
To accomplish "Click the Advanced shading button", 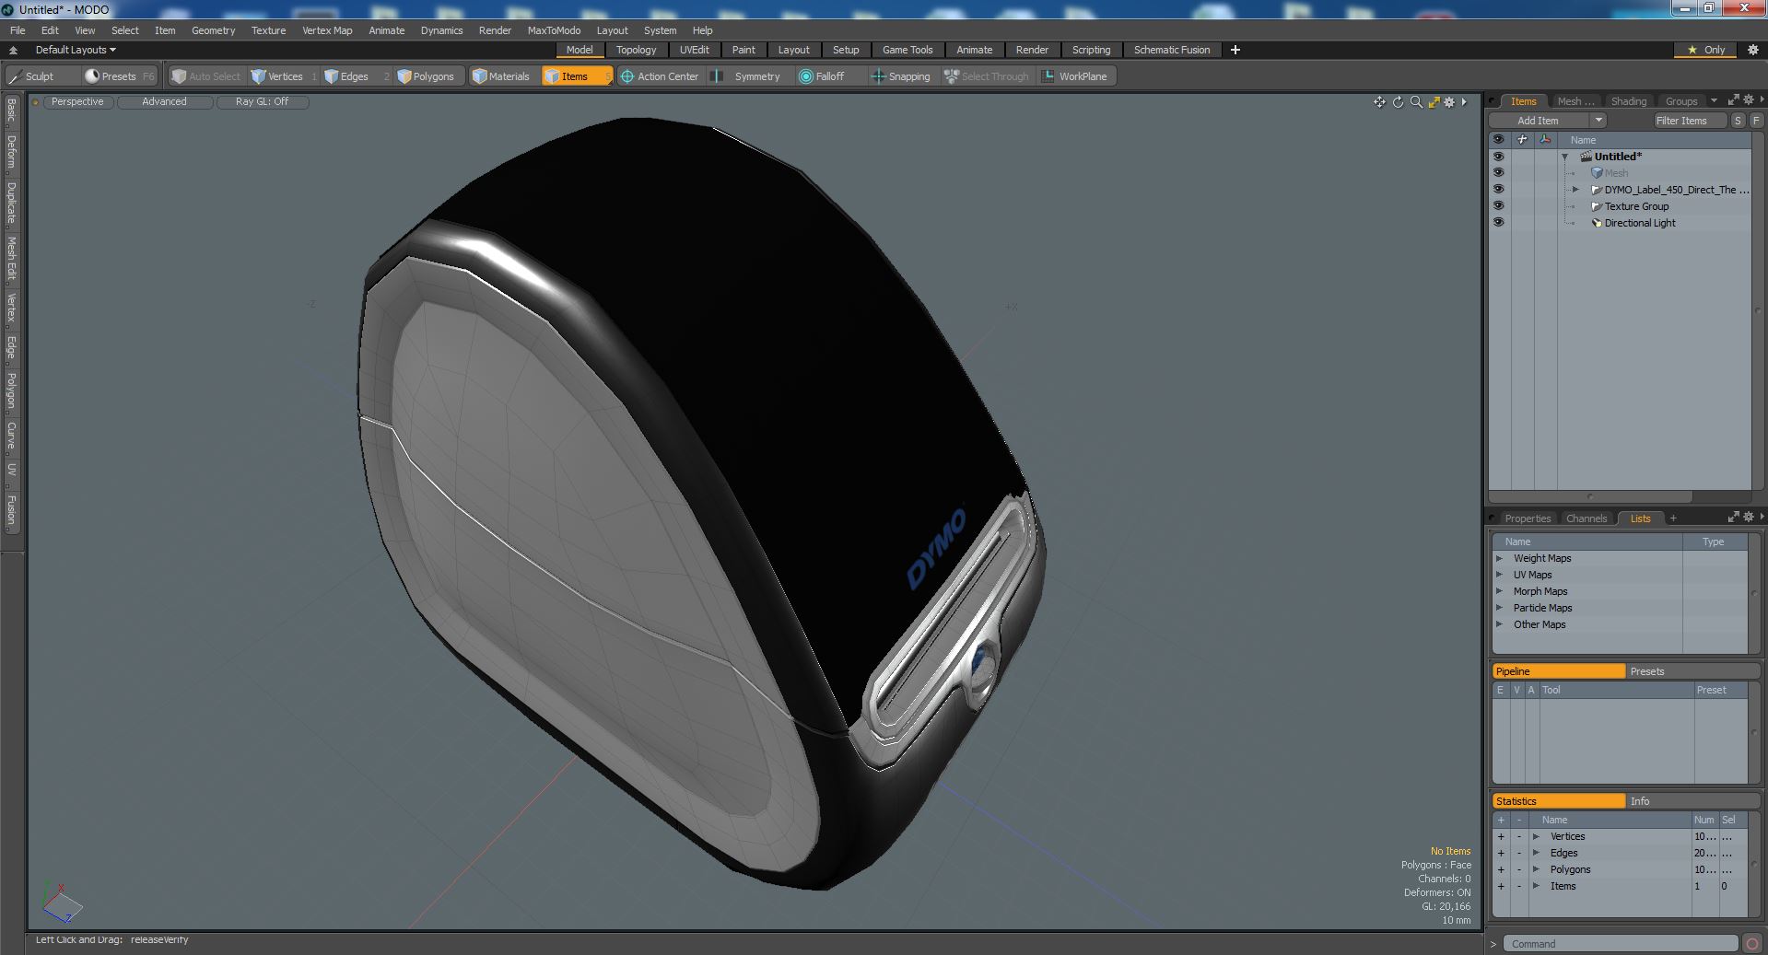I will click(164, 102).
